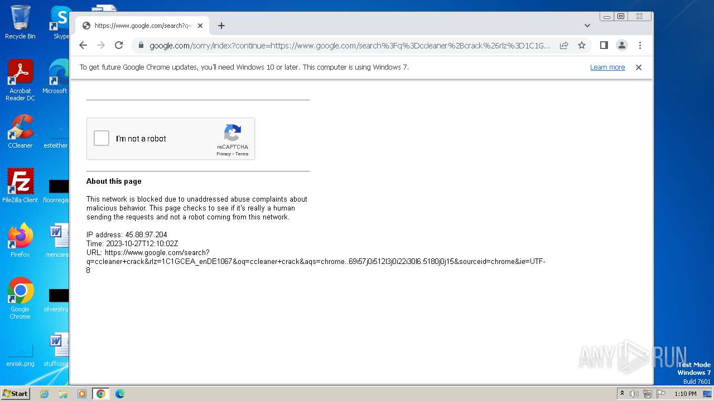Open FileZilla Client shortcut
The width and height of the screenshot is (714, 401).
click(x=20, y=185)
